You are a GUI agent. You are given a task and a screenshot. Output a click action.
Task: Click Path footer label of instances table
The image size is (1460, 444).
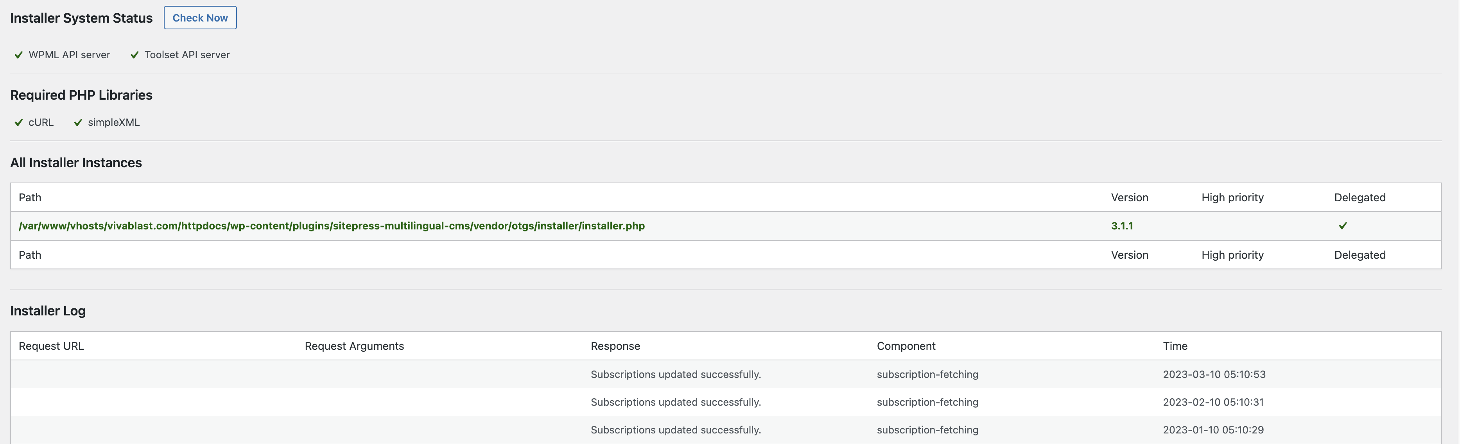point(30,255)
